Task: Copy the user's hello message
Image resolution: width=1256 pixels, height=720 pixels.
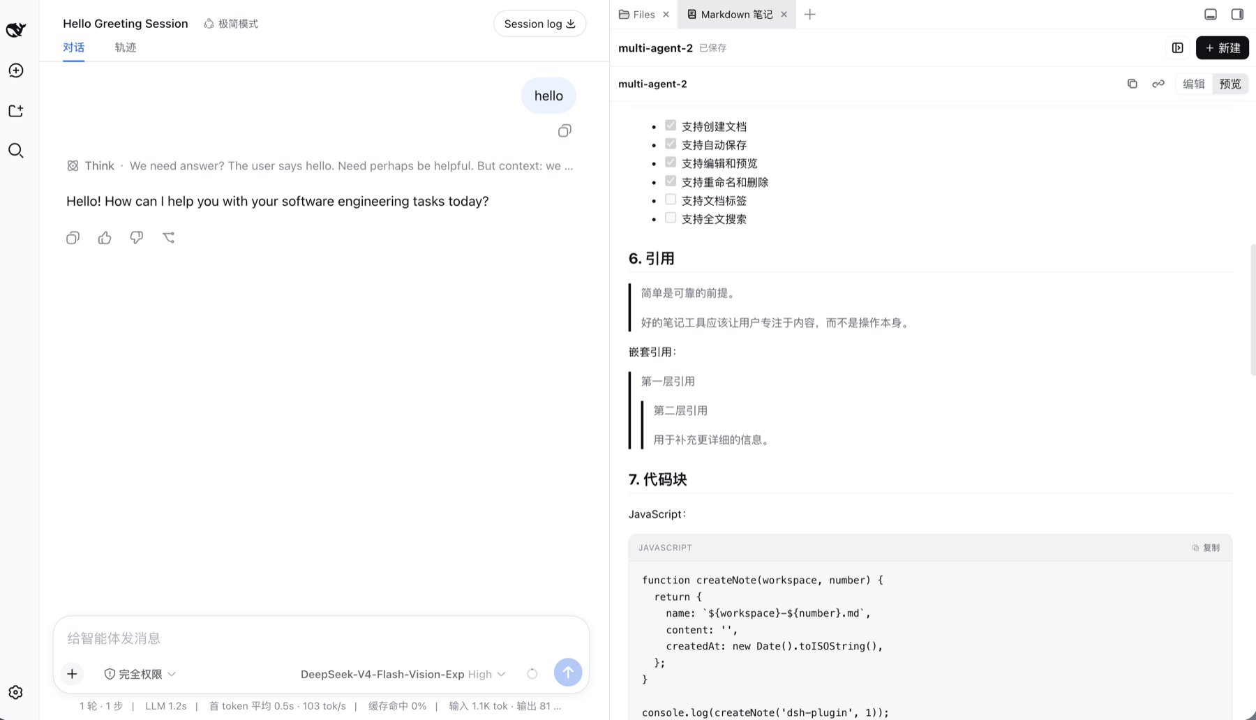Action: click(565, 130)
